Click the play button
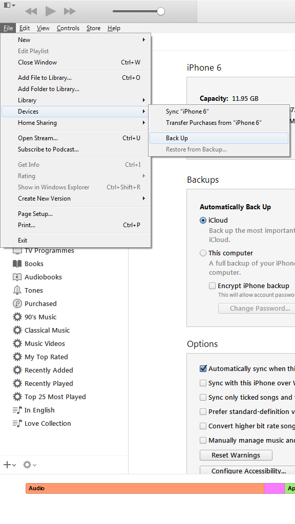This screenshot has height=524, width=295. 51,11
